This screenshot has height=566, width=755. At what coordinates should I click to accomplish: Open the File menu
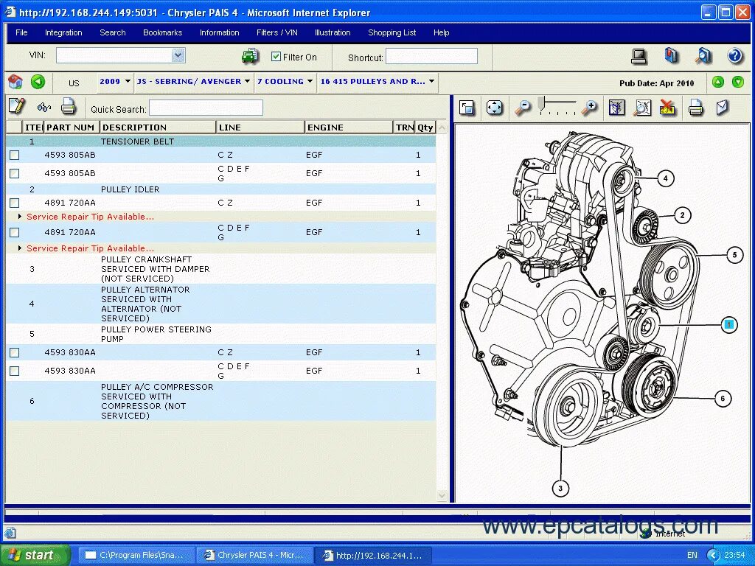pyautogui.click(x=21, y=32)
